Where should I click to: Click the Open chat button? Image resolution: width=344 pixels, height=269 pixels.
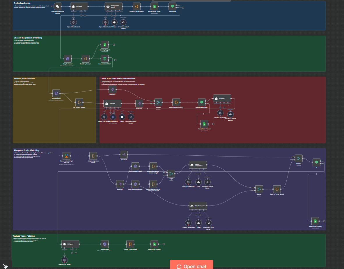(191, 265)
